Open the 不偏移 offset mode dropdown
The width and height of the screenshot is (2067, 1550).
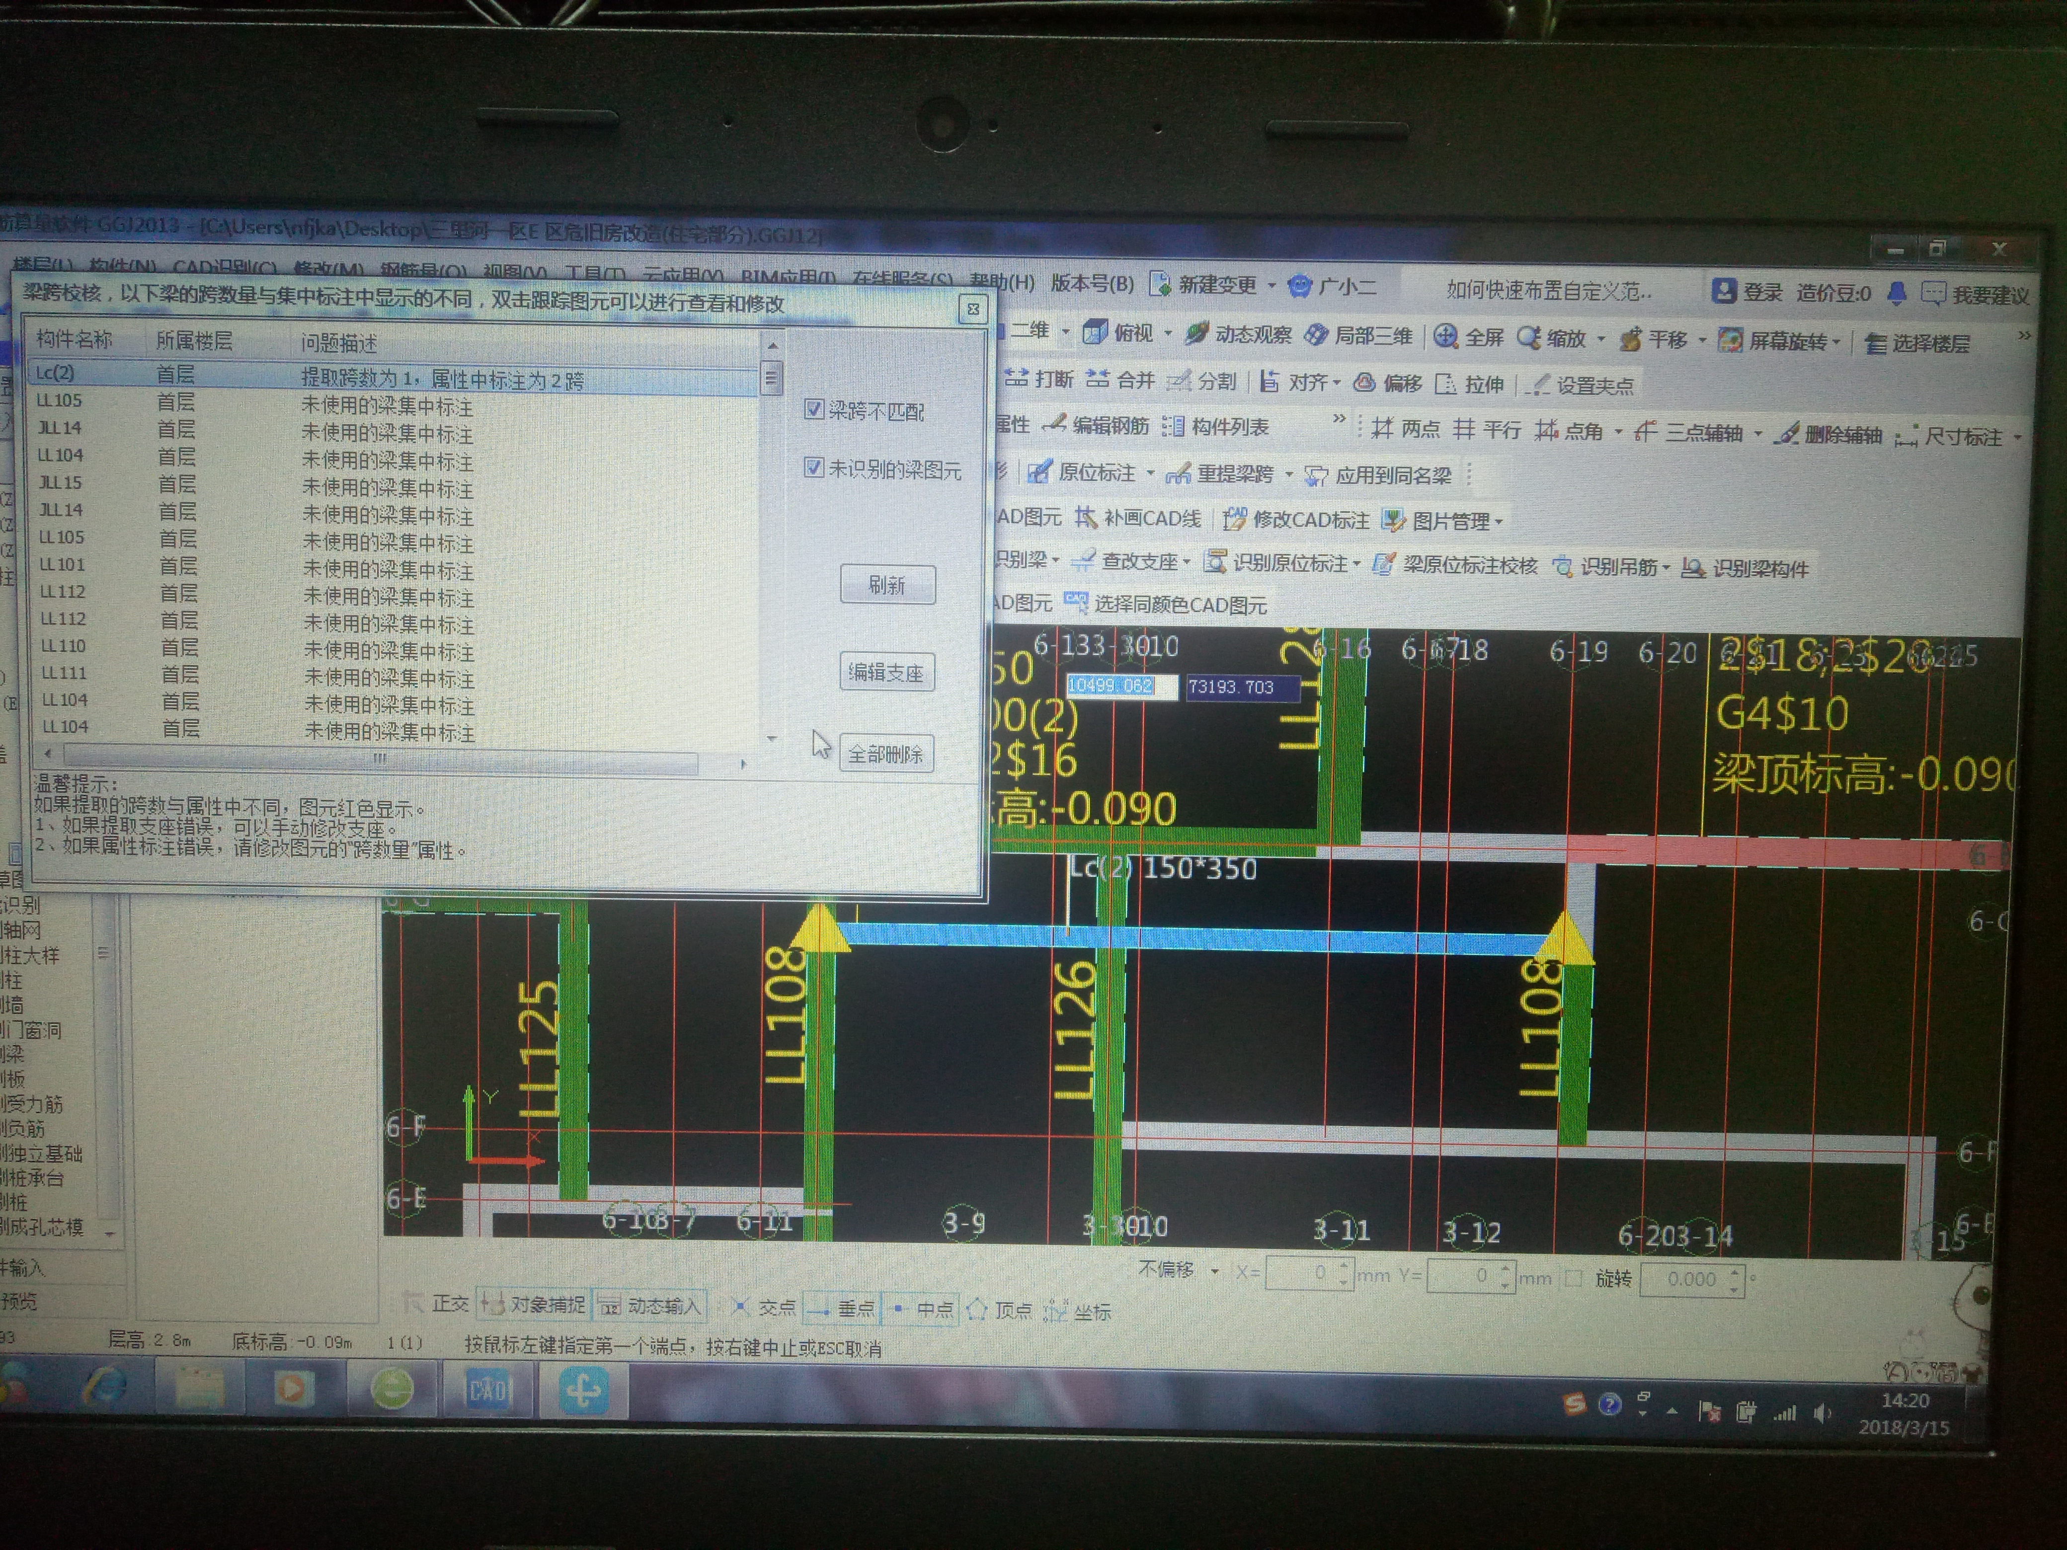tap(1215, 1271)
